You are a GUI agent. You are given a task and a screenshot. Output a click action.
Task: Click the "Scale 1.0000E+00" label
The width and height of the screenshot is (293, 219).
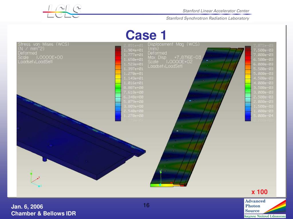(40, 57)
